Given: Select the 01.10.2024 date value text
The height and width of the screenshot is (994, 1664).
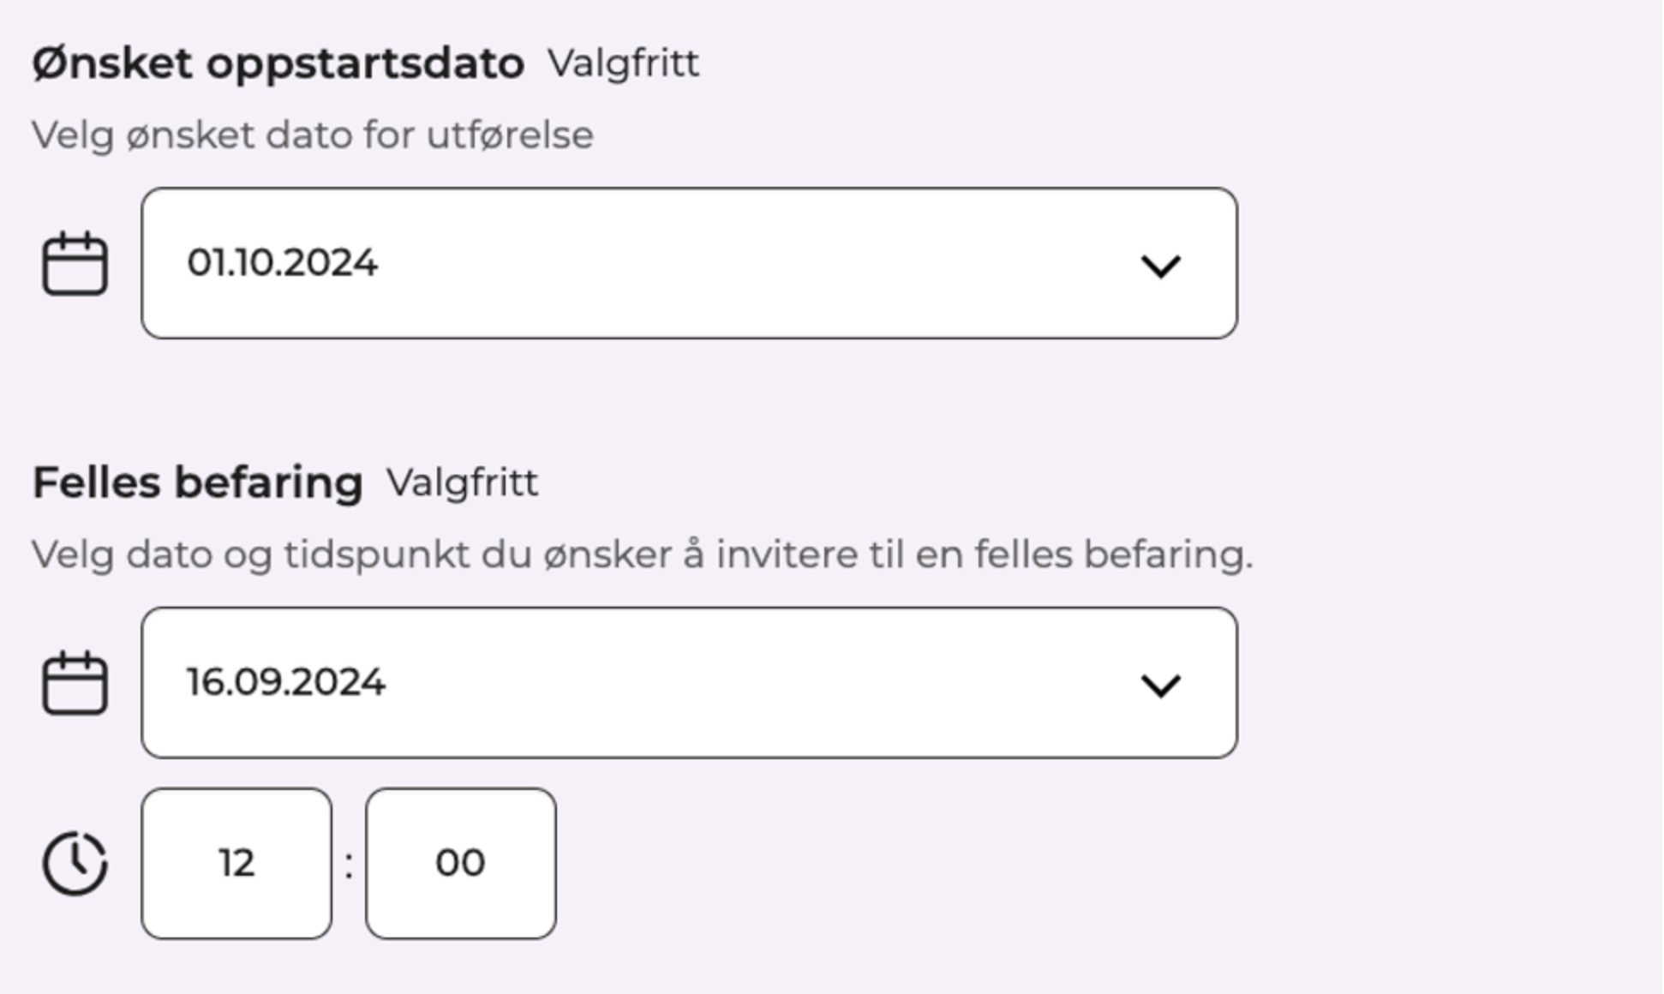Looking at the screenshot, I should pos(283,263).
